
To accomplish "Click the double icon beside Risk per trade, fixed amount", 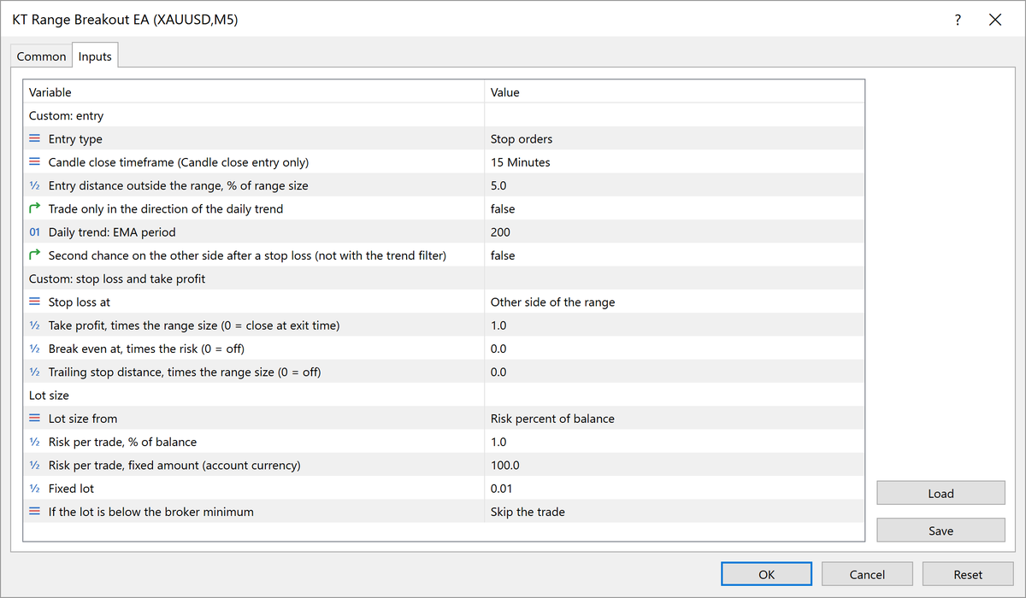I will coord(35,465).
